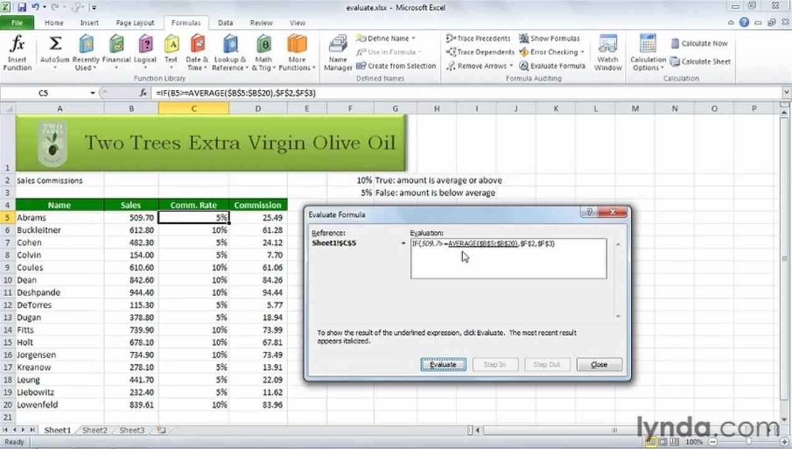Open the File tab
792x449 pixels.
click(x=17, y=22)
